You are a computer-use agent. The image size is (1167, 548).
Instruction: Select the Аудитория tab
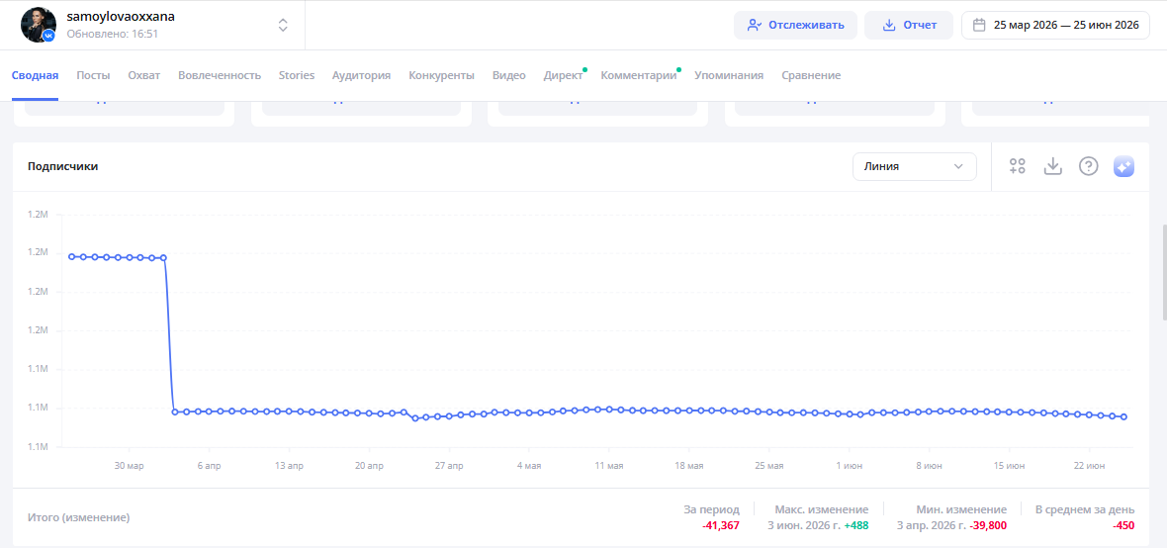(361, 75)
